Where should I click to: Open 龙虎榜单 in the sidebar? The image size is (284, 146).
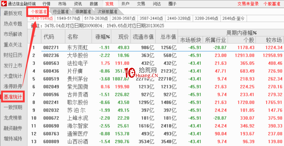coord(13,118)
